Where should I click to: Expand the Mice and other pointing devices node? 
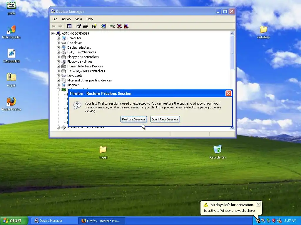pos(58,80)
